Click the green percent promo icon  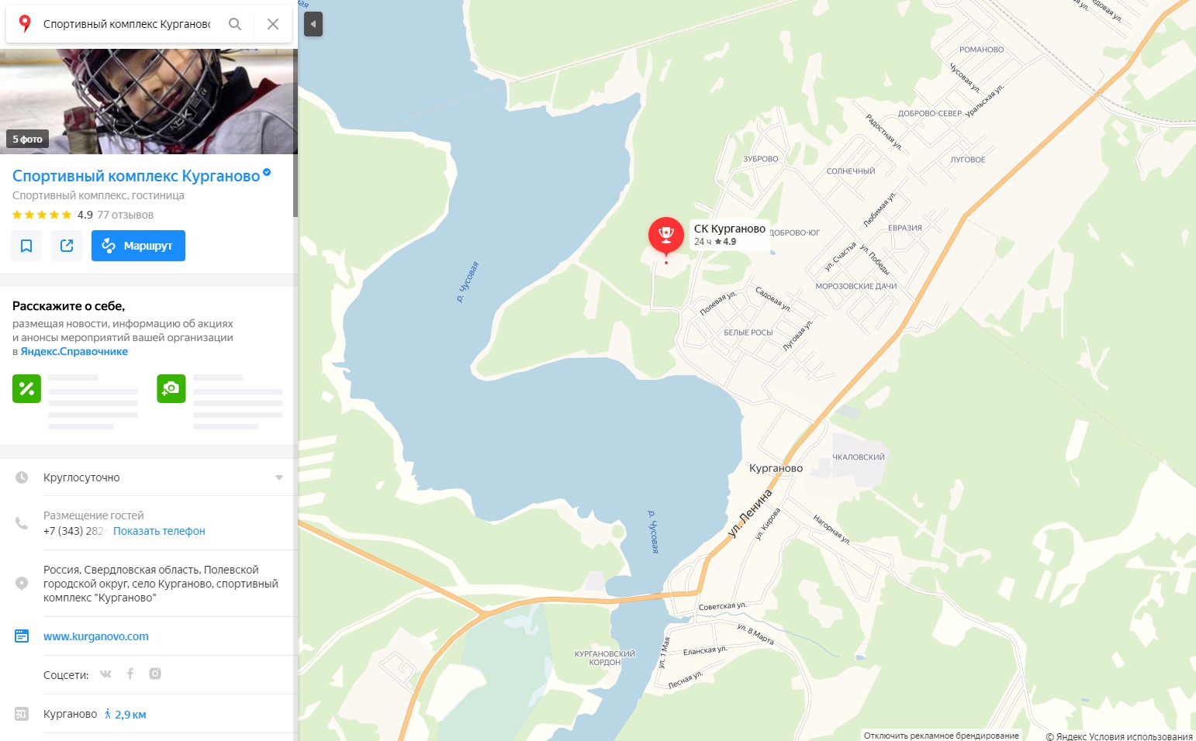coord(26,388)
